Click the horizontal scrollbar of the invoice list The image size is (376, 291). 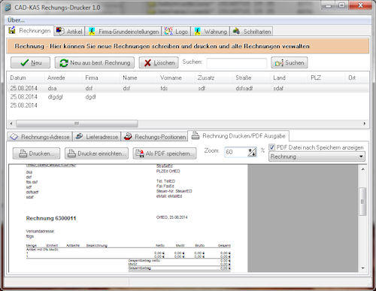pos(187,123)
